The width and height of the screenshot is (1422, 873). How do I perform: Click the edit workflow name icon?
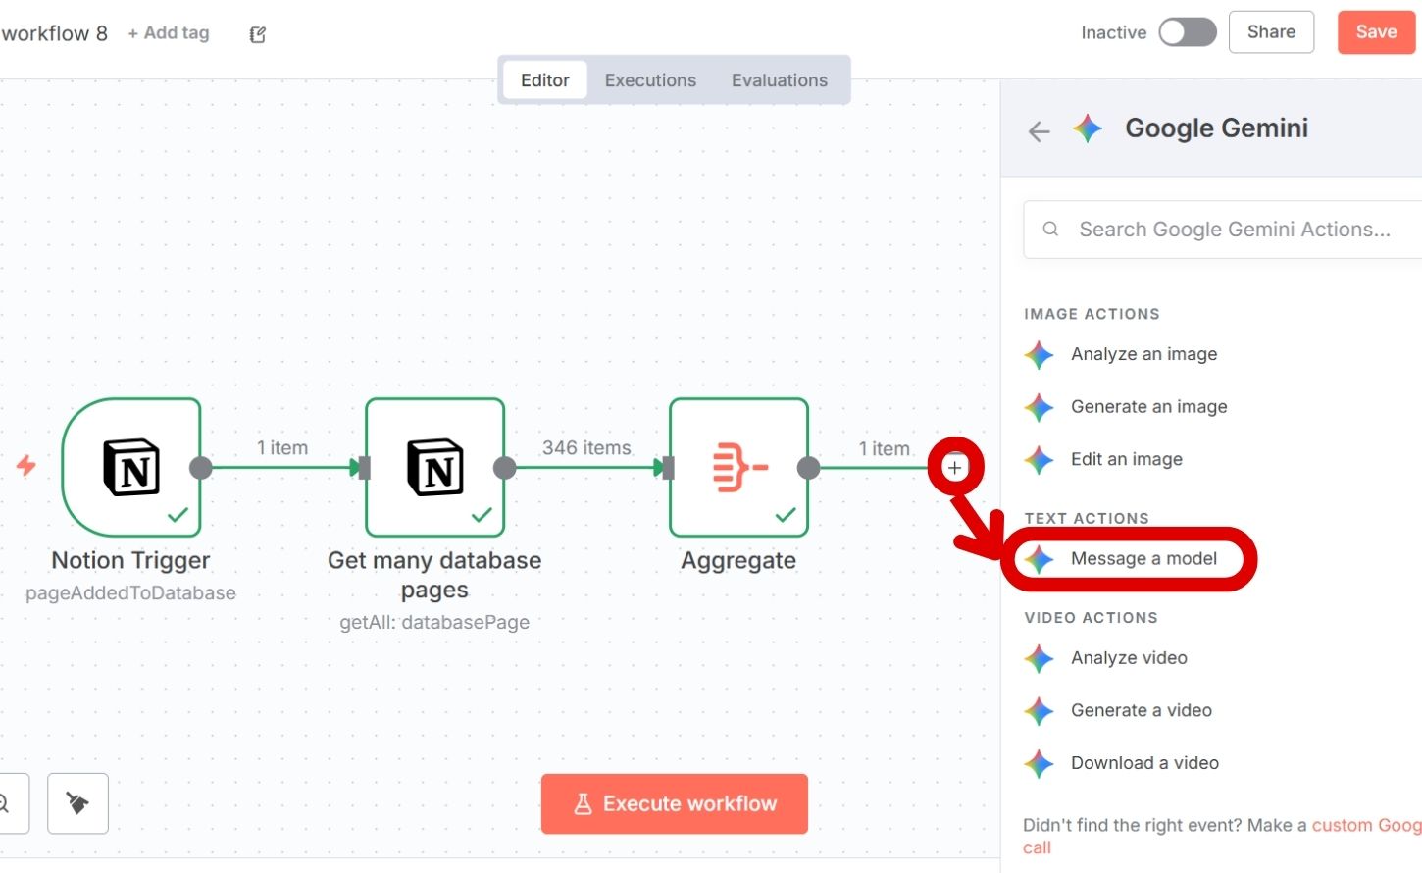pyautogui.click(x=258, y=34)
